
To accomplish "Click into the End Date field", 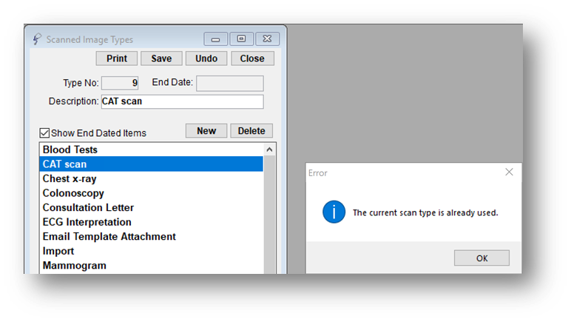I will [x=230, y=83].
